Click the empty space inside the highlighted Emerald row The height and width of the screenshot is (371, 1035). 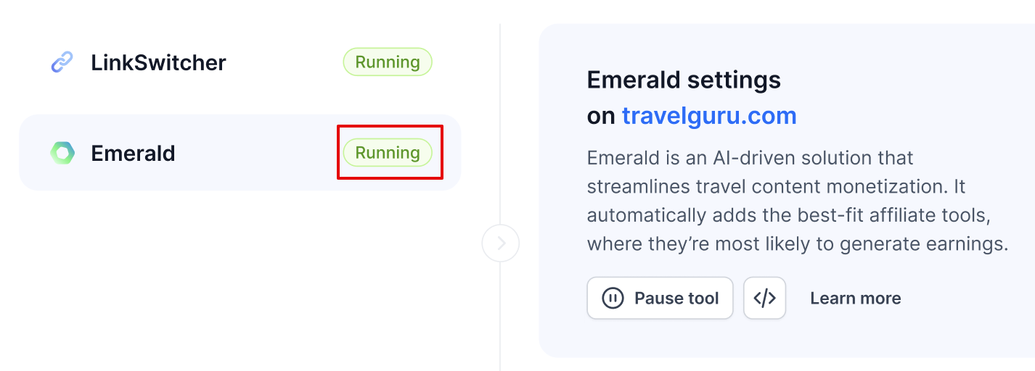point(258,153)
